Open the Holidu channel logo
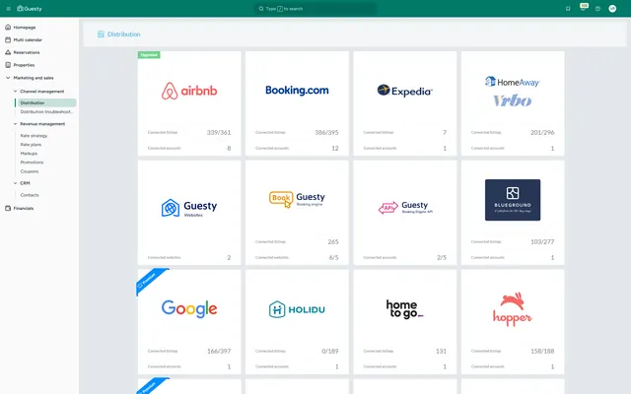631x394 pixels. pyautogui.click(x=297, y=309)
